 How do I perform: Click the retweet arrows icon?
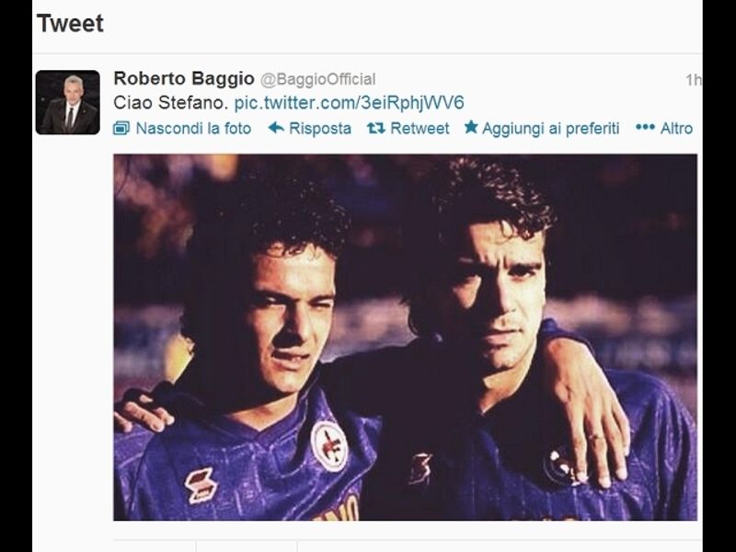[x=376, y=128]
